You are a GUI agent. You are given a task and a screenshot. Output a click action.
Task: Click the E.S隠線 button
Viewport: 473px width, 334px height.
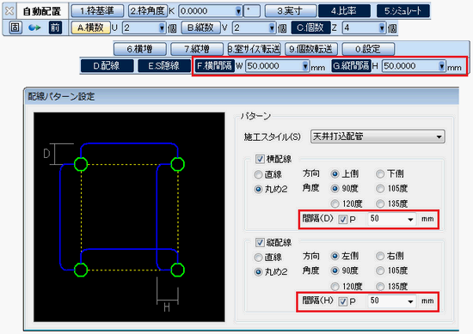163,65
